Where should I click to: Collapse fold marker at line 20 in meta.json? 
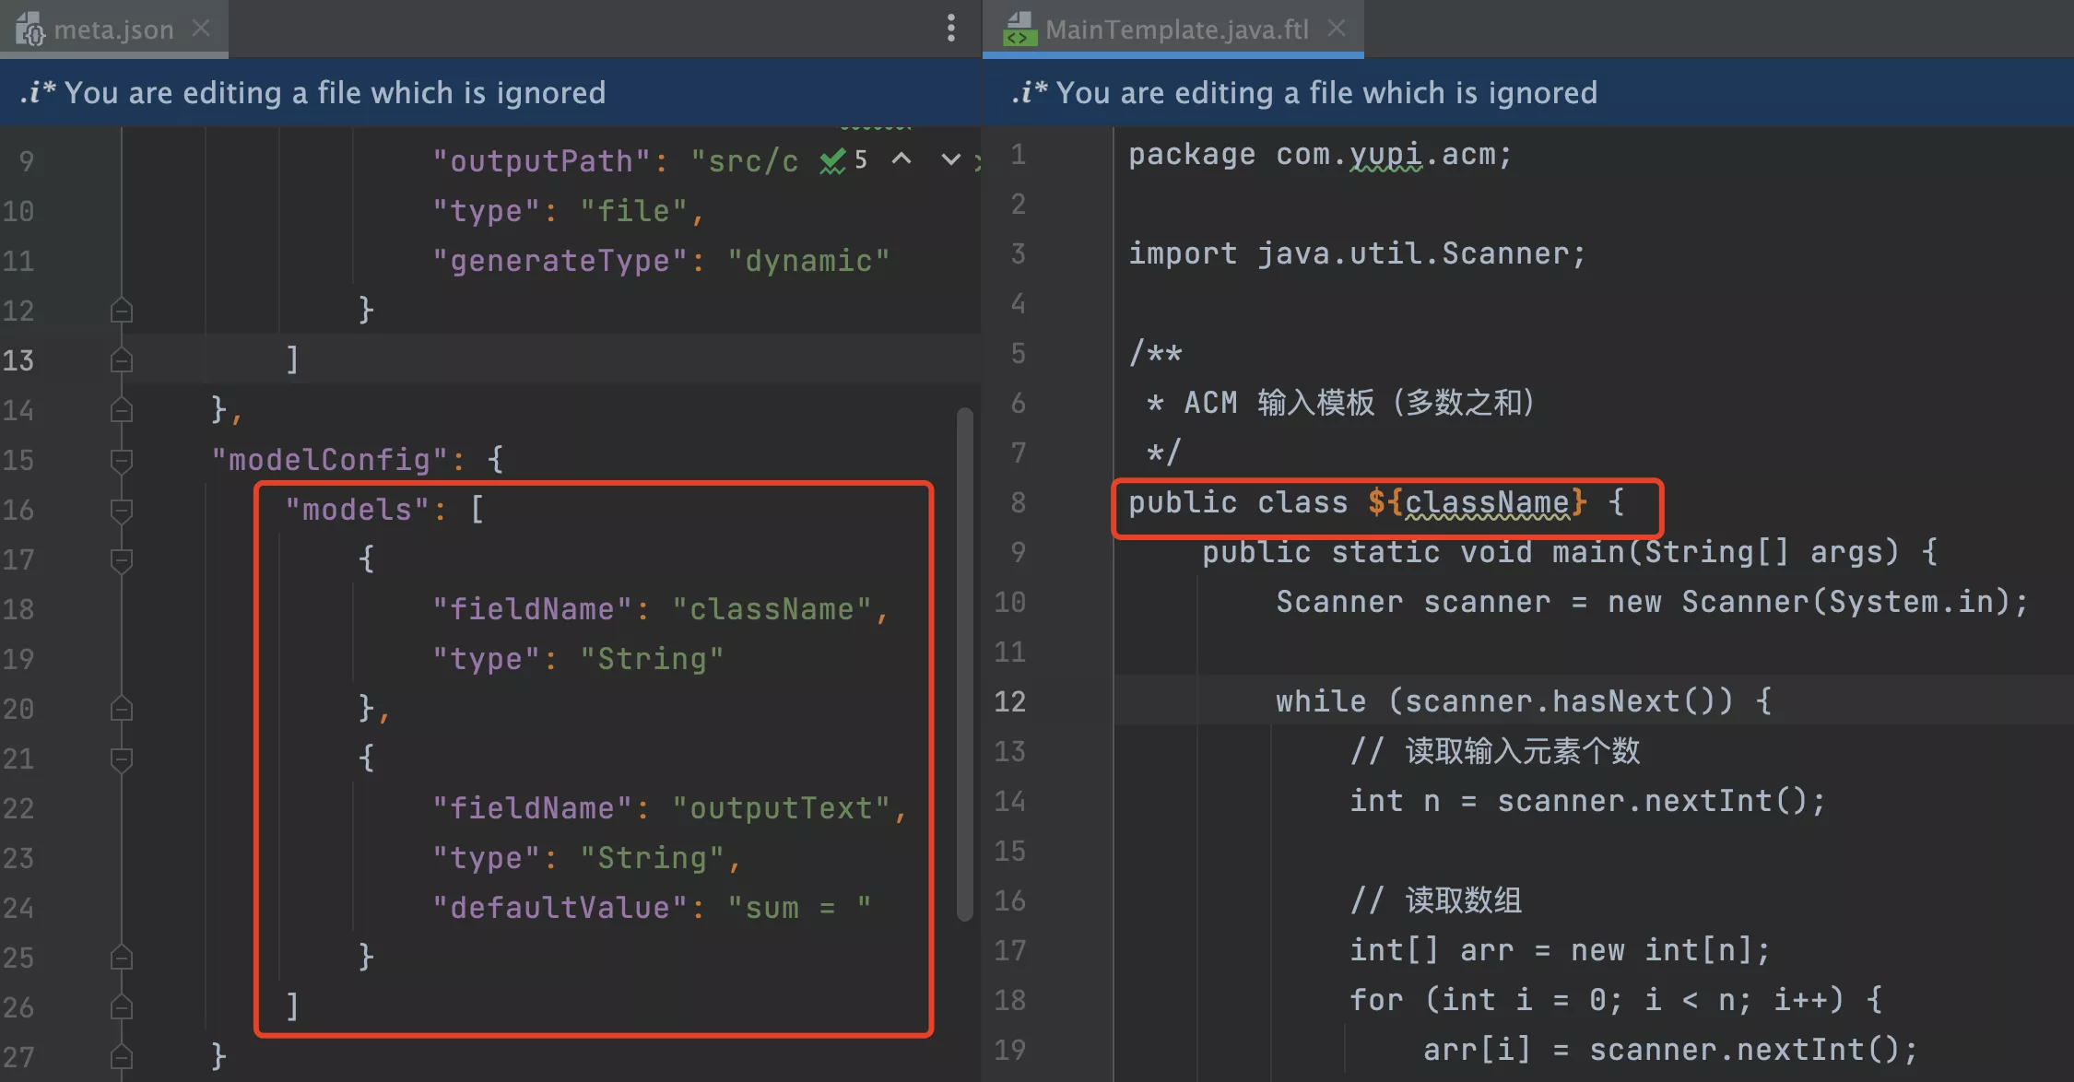click(x=121, y=709)
